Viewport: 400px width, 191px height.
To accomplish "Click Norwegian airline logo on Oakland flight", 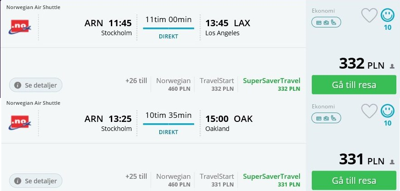I will tap(20, 123).
